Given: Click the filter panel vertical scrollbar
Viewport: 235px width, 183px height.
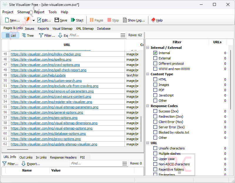Looking at the screenshot, I should [231, 79].
